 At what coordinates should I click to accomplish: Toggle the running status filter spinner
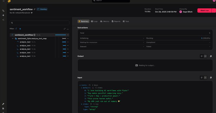[x=16, y=29]
